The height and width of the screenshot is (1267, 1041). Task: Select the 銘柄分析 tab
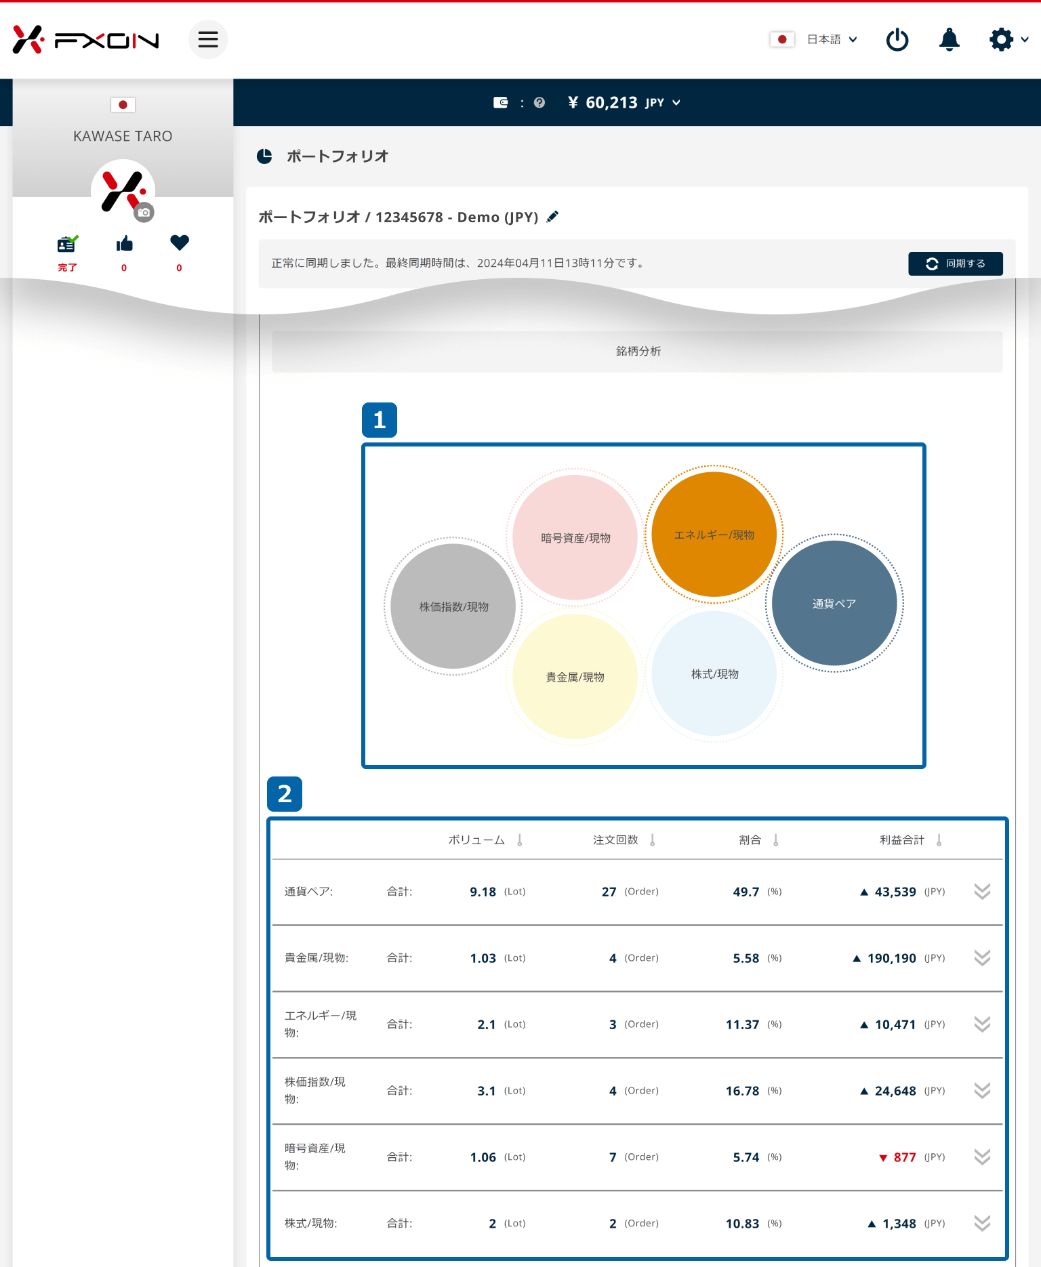pos(637,351)
